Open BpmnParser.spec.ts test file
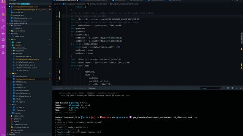Viewport: 243px width, 136px height. 23,56
